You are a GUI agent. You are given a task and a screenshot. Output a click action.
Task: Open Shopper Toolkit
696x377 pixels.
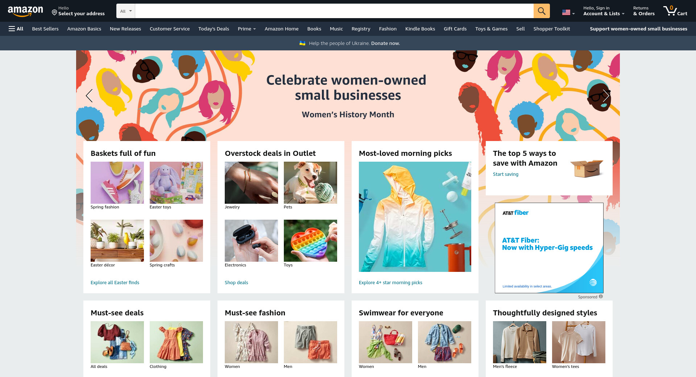point(552,29)
